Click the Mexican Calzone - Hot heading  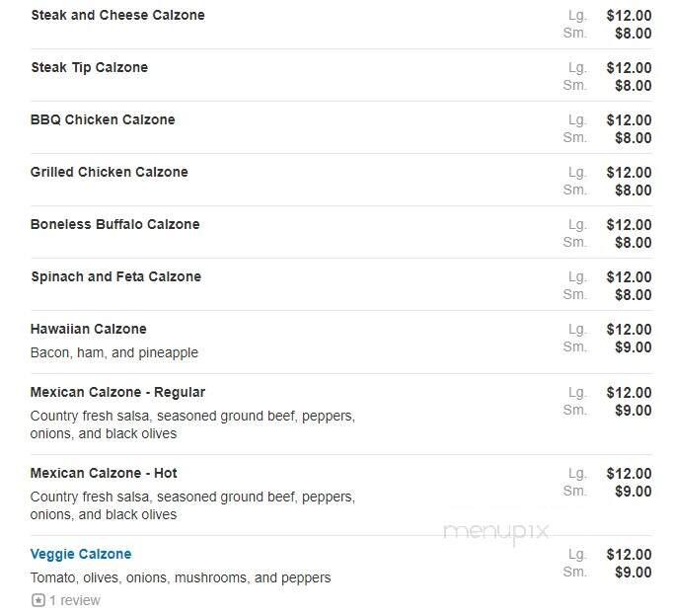(104, 473)
